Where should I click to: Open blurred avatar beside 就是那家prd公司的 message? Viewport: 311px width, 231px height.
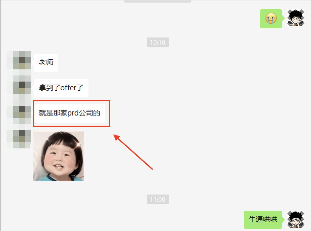[19, 113]
